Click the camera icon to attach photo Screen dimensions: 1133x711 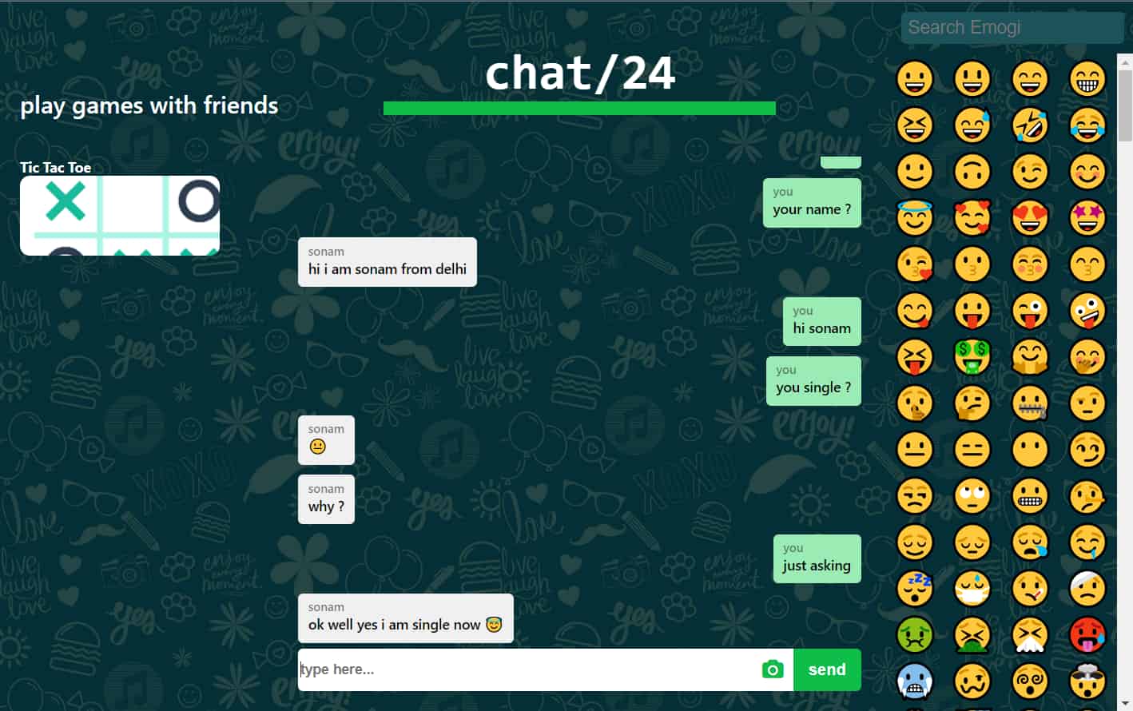click(772, 669)
